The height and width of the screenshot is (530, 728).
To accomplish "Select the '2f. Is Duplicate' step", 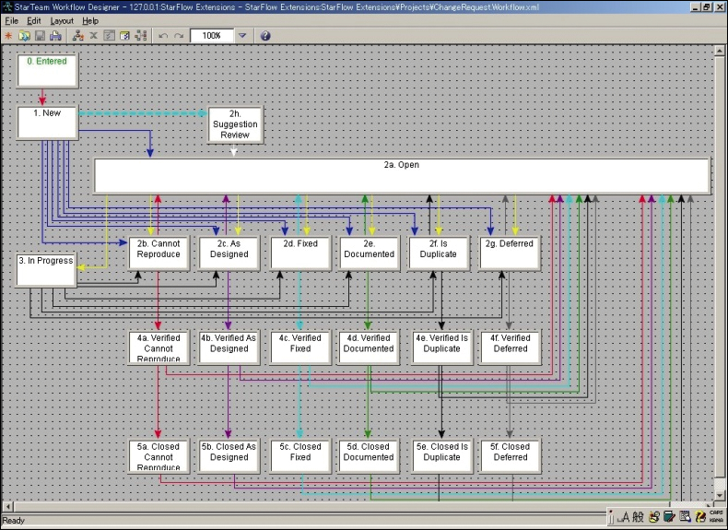I will [x=439, y=253].
